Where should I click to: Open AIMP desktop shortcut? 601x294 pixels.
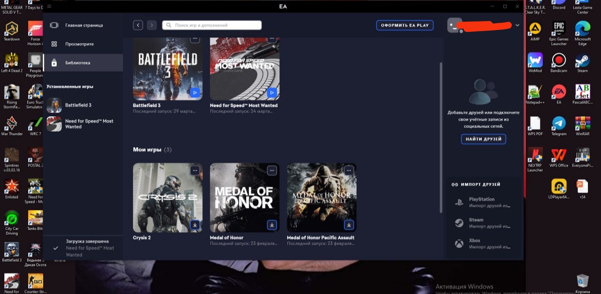coord(535,32)
